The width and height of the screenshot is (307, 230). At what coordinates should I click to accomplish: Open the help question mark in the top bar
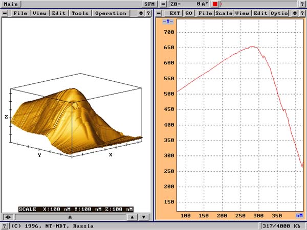click(302, 4)
